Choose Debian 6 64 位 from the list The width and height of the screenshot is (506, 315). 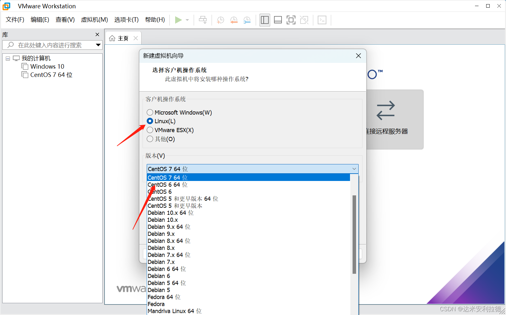pyautogui.click(x=248, y=269)
